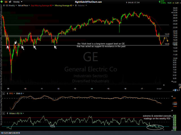This screenshot has height=135, width=181.
Task: Click the arrows icon next to PPO
Action: pyautogui.click(x=8, y=94)
